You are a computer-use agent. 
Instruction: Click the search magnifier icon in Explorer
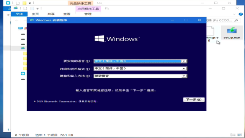coord(236,20)
